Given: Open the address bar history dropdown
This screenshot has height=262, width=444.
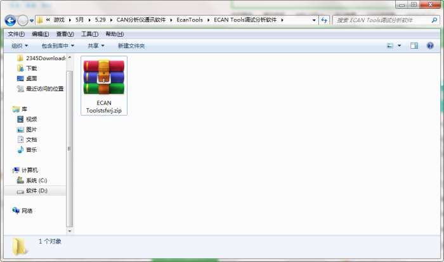Looking at the screenshot, I should click(314, 20).
